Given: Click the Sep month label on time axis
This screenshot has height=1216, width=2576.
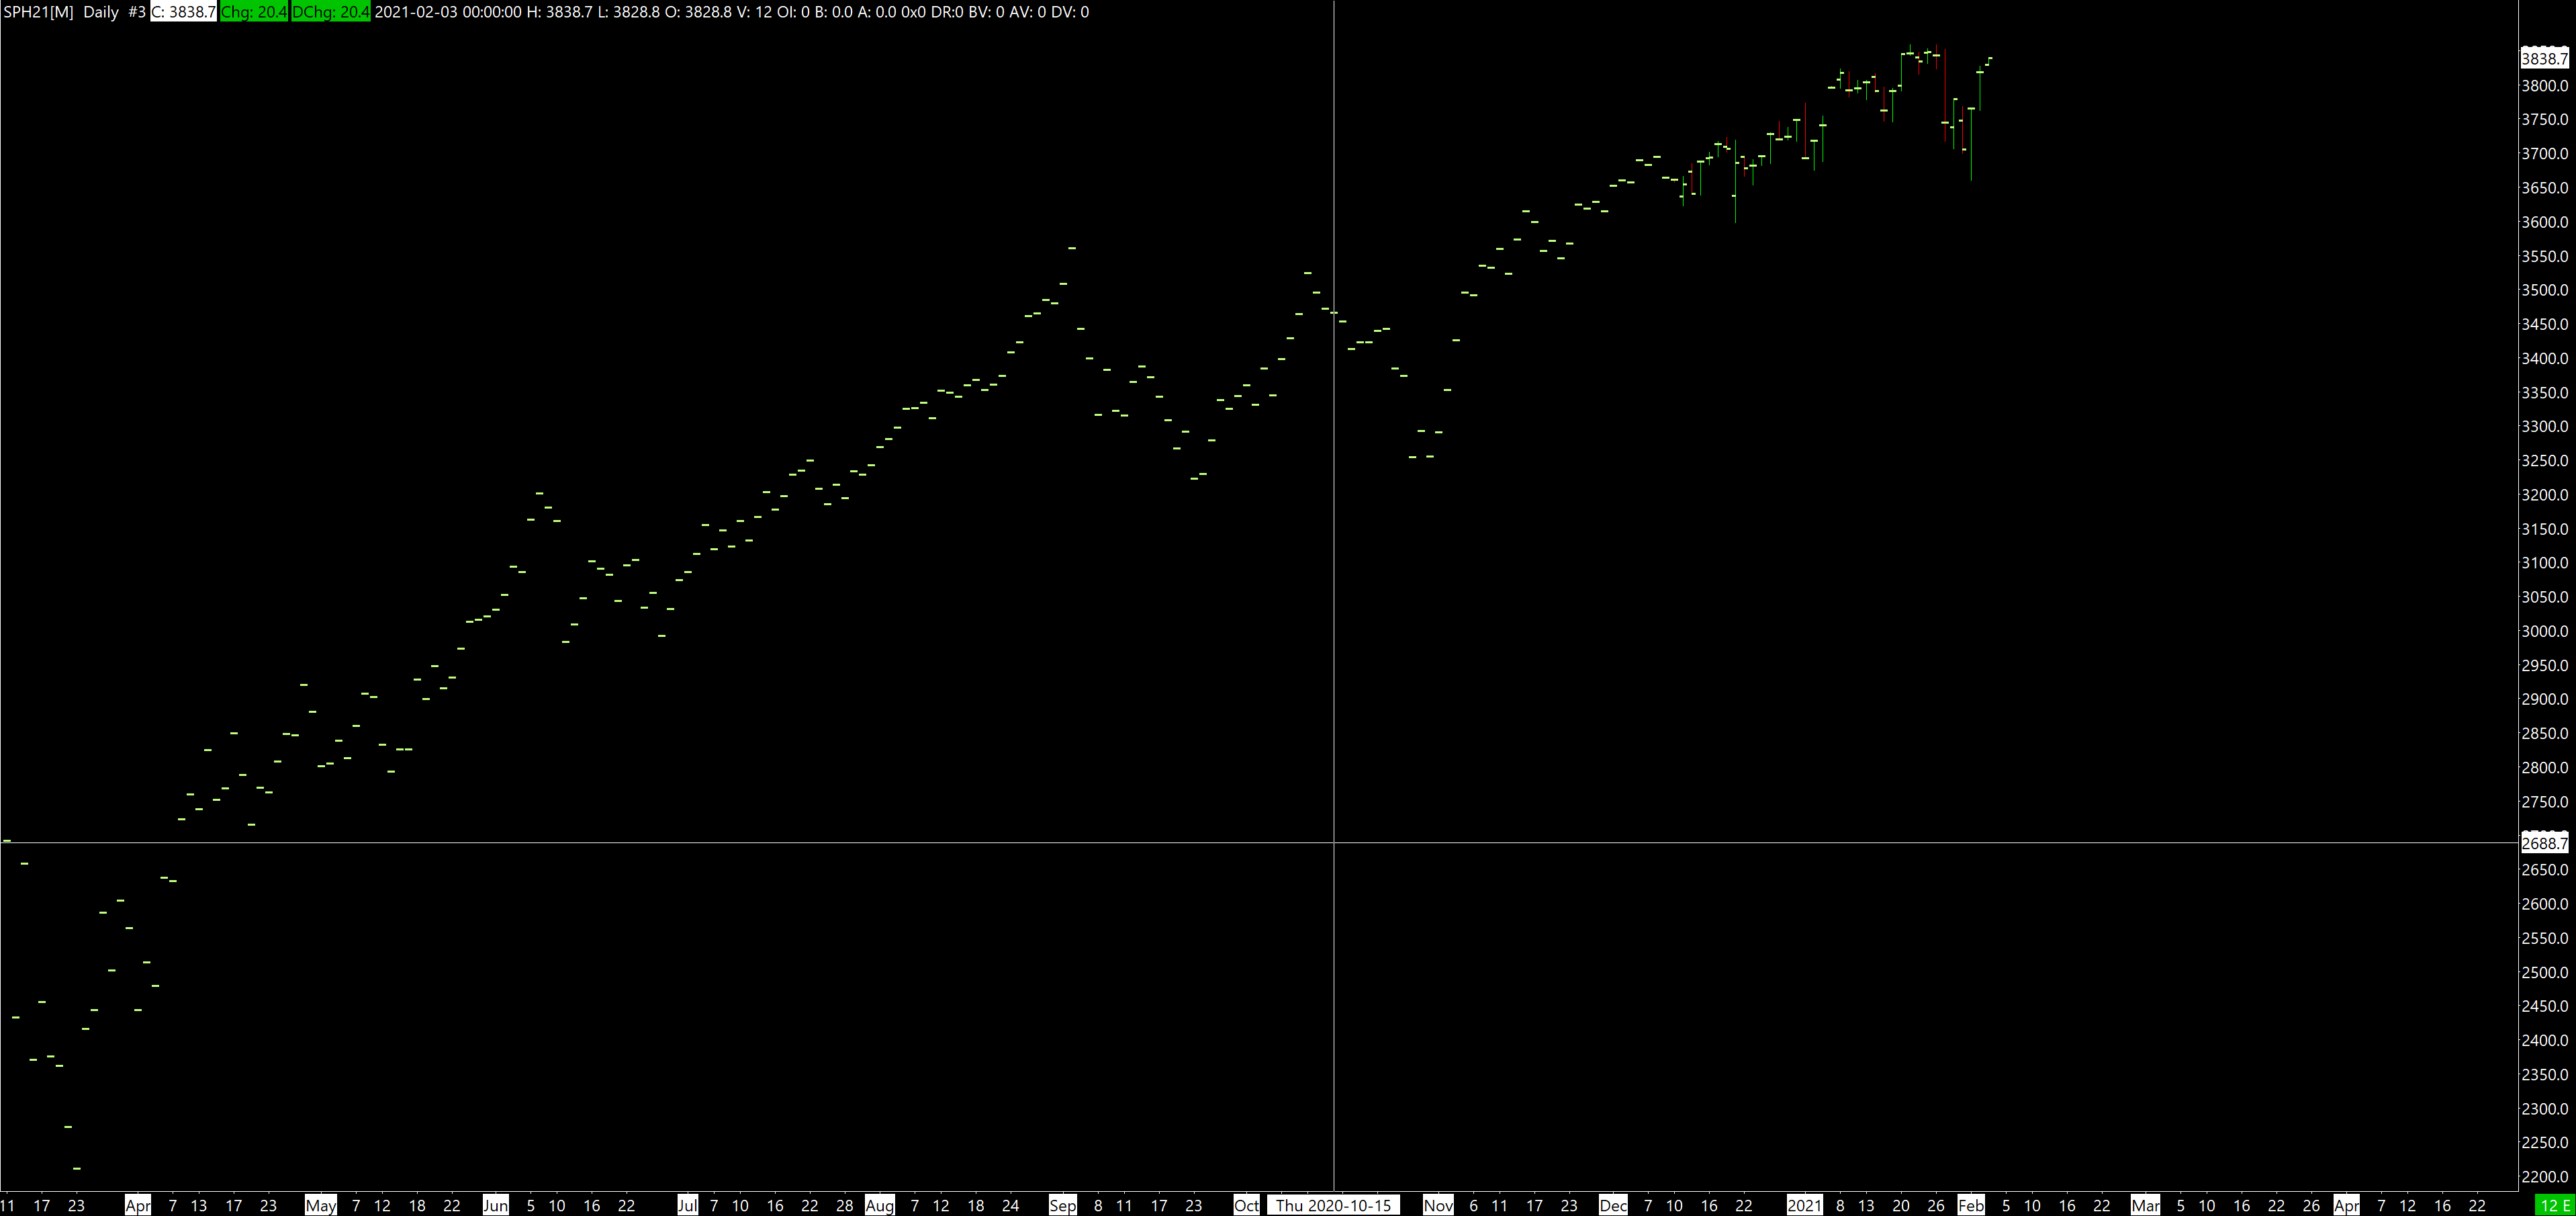Looking at the screenshot, I should (1062, 1206).
